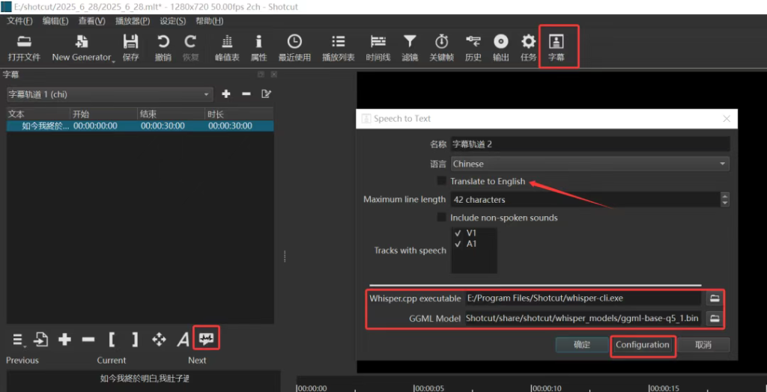Set subtitle start with left bracket icon

click(112, 339)
